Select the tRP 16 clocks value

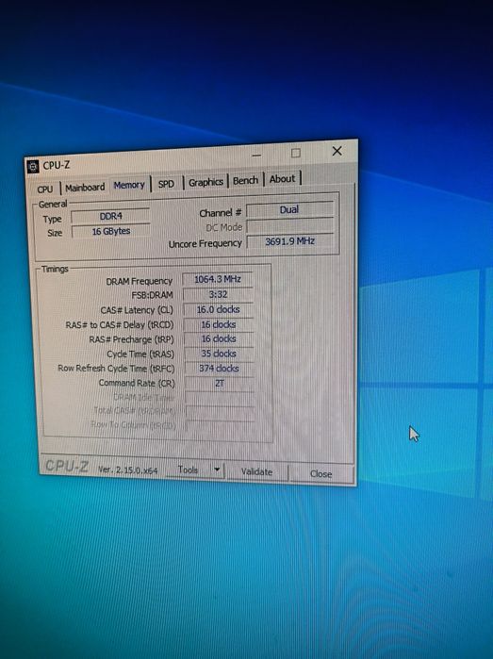[219, 338]
